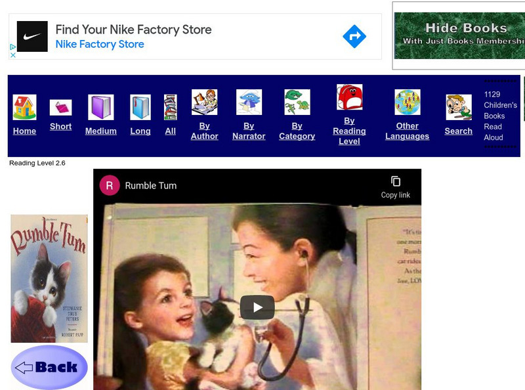
Task: Click the Back button
Action: [x=49, y=367]
